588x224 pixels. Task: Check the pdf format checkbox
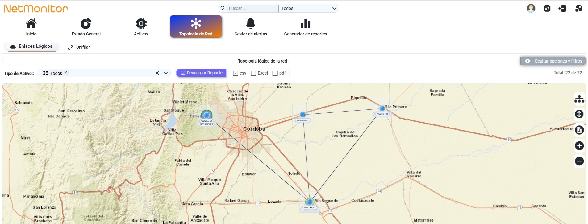tap(275, 73)
